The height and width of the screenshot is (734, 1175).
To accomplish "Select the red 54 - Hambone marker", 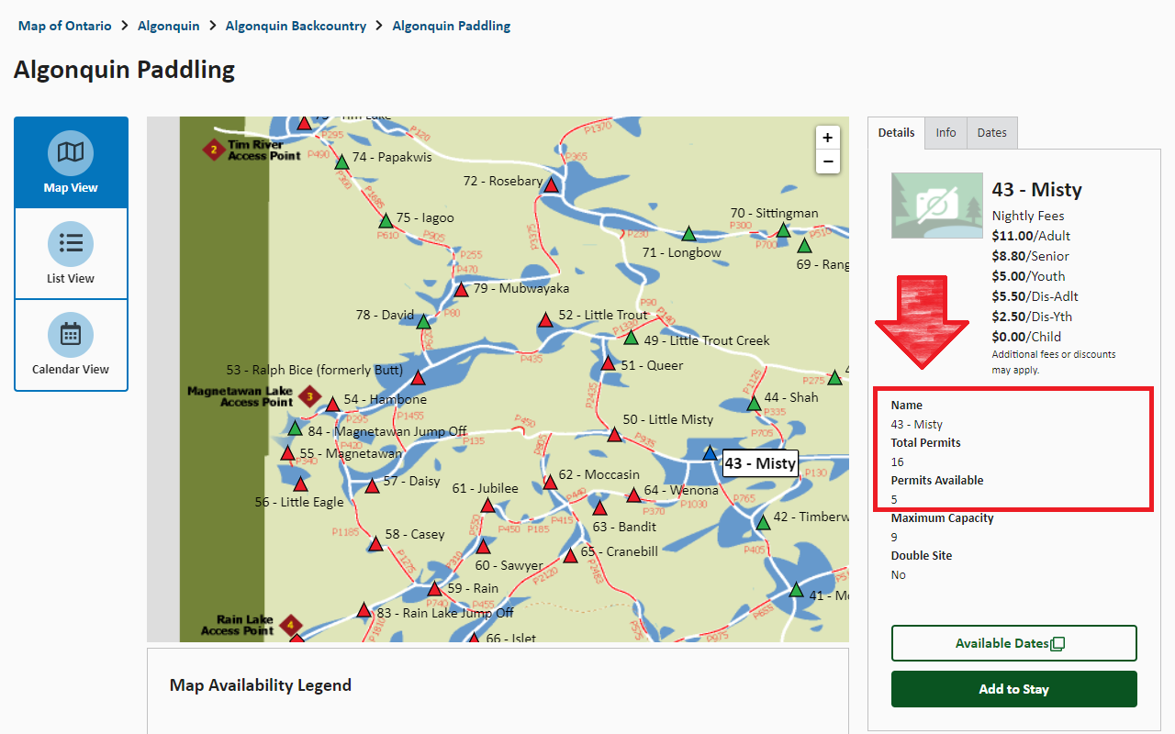I will pyautogui.click(x=332, y=404).
